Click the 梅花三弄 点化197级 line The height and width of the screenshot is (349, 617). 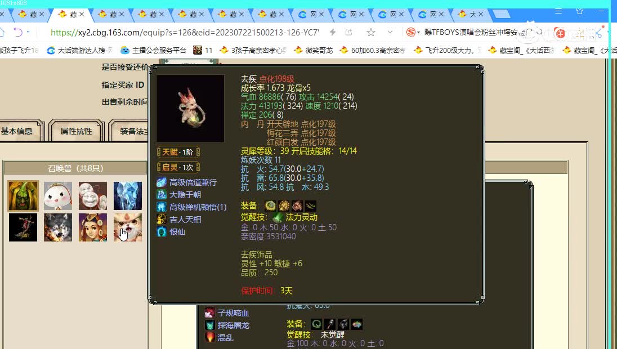coord(301,133)
